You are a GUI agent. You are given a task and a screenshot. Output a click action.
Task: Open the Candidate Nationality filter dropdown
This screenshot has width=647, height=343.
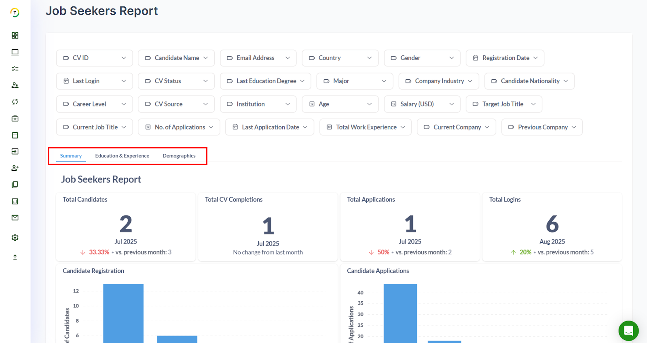(529, 81)
